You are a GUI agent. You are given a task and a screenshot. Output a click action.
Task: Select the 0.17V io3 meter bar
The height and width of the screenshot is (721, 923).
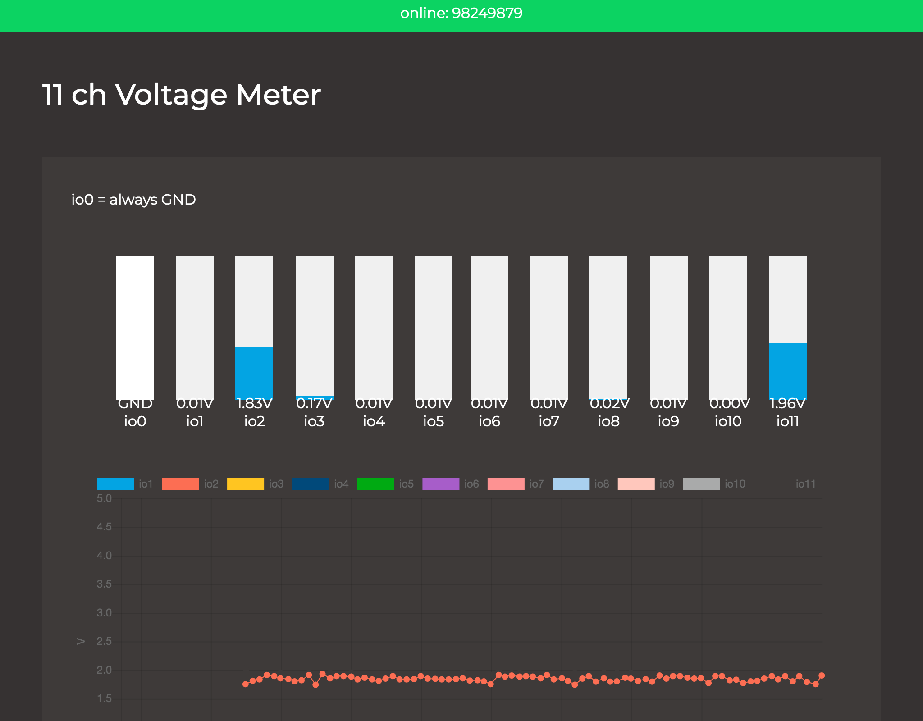tap(315, 328)
